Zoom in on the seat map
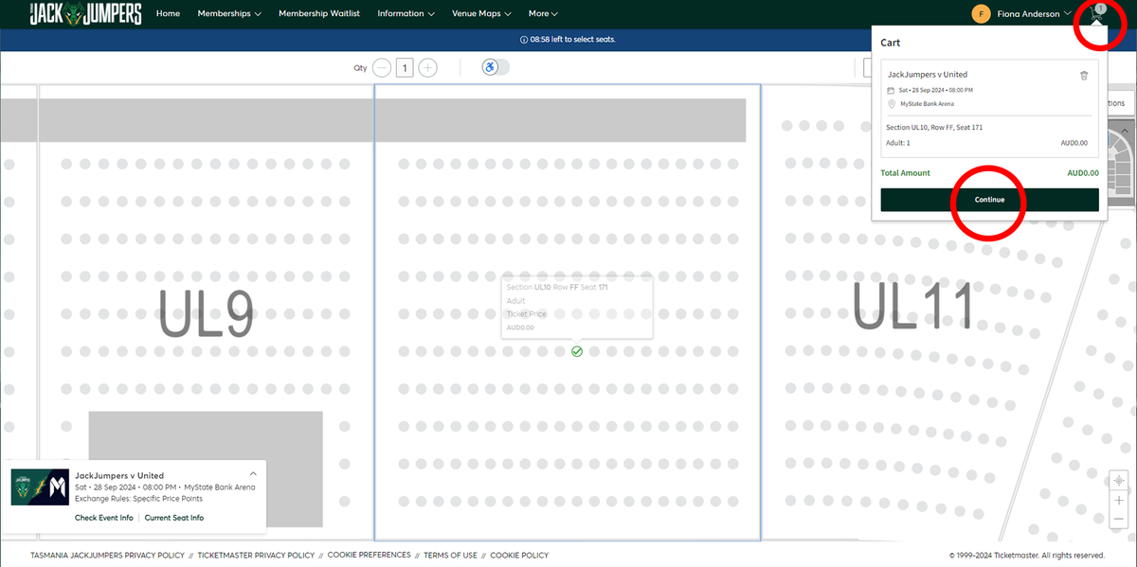 [1119, 500]
